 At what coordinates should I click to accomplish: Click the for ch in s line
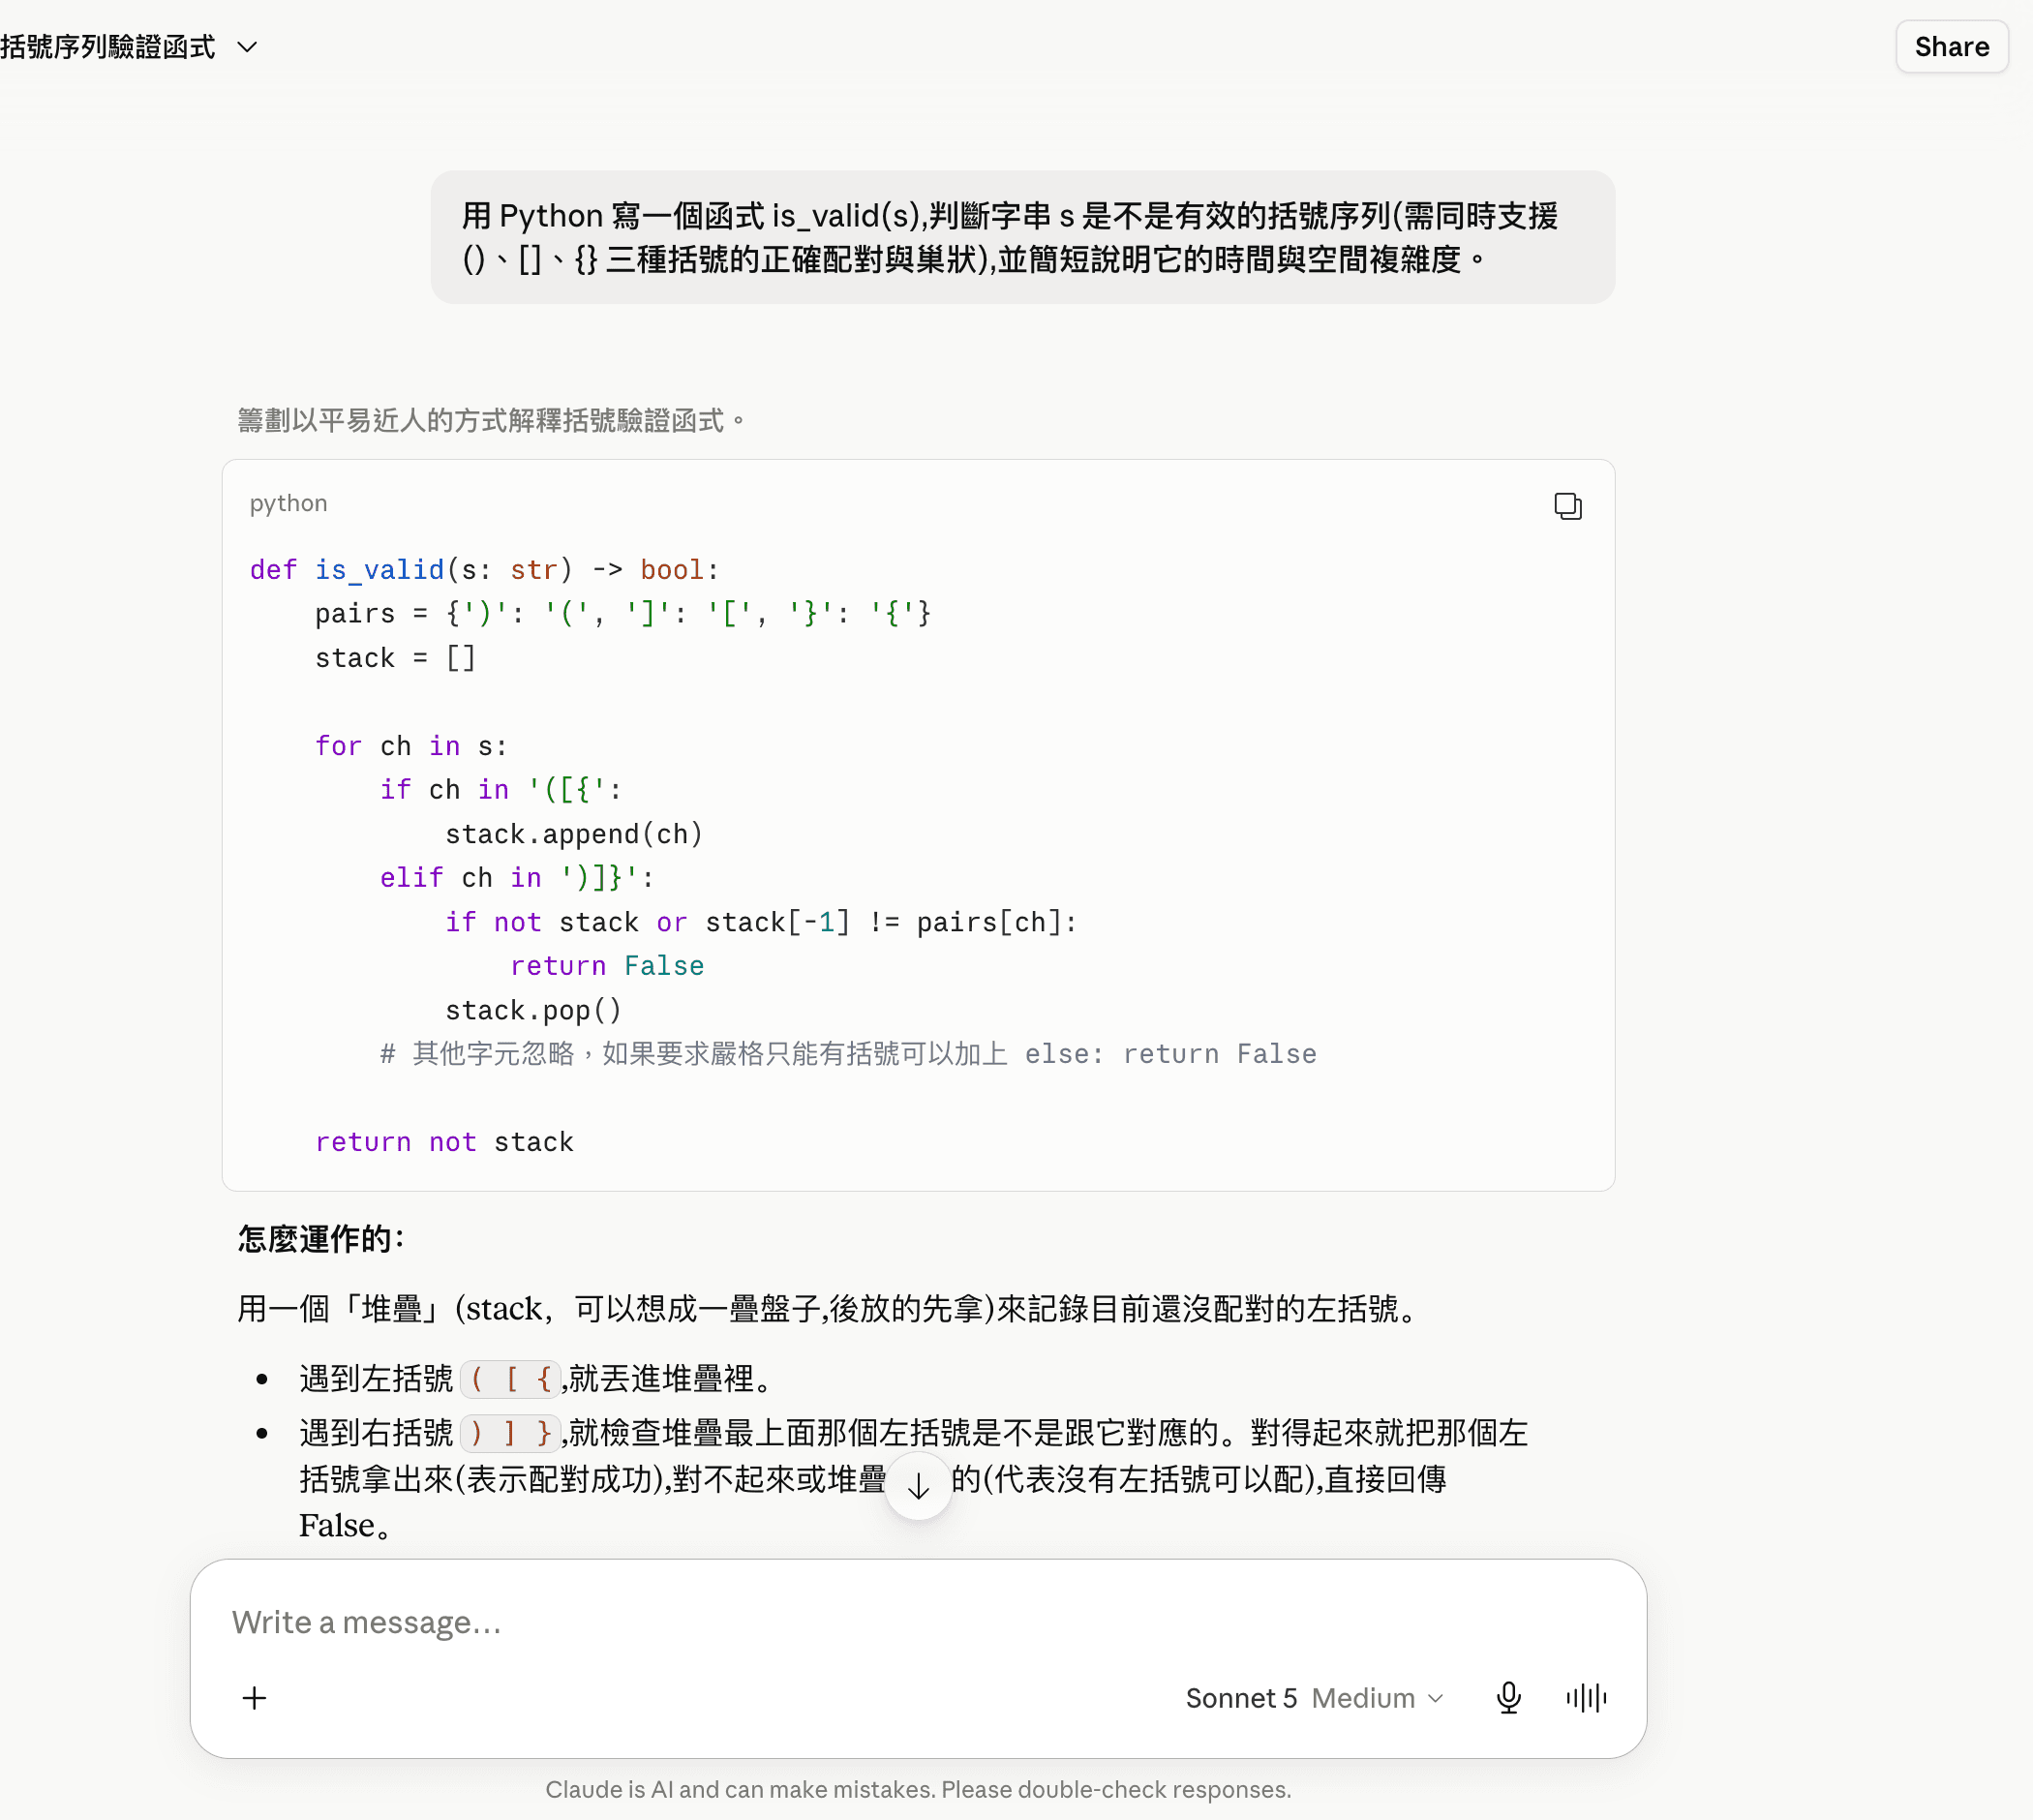[x=411, y=746]
